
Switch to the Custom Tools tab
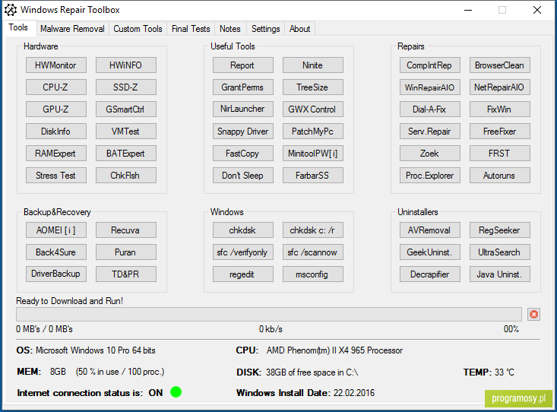[138, 29]
